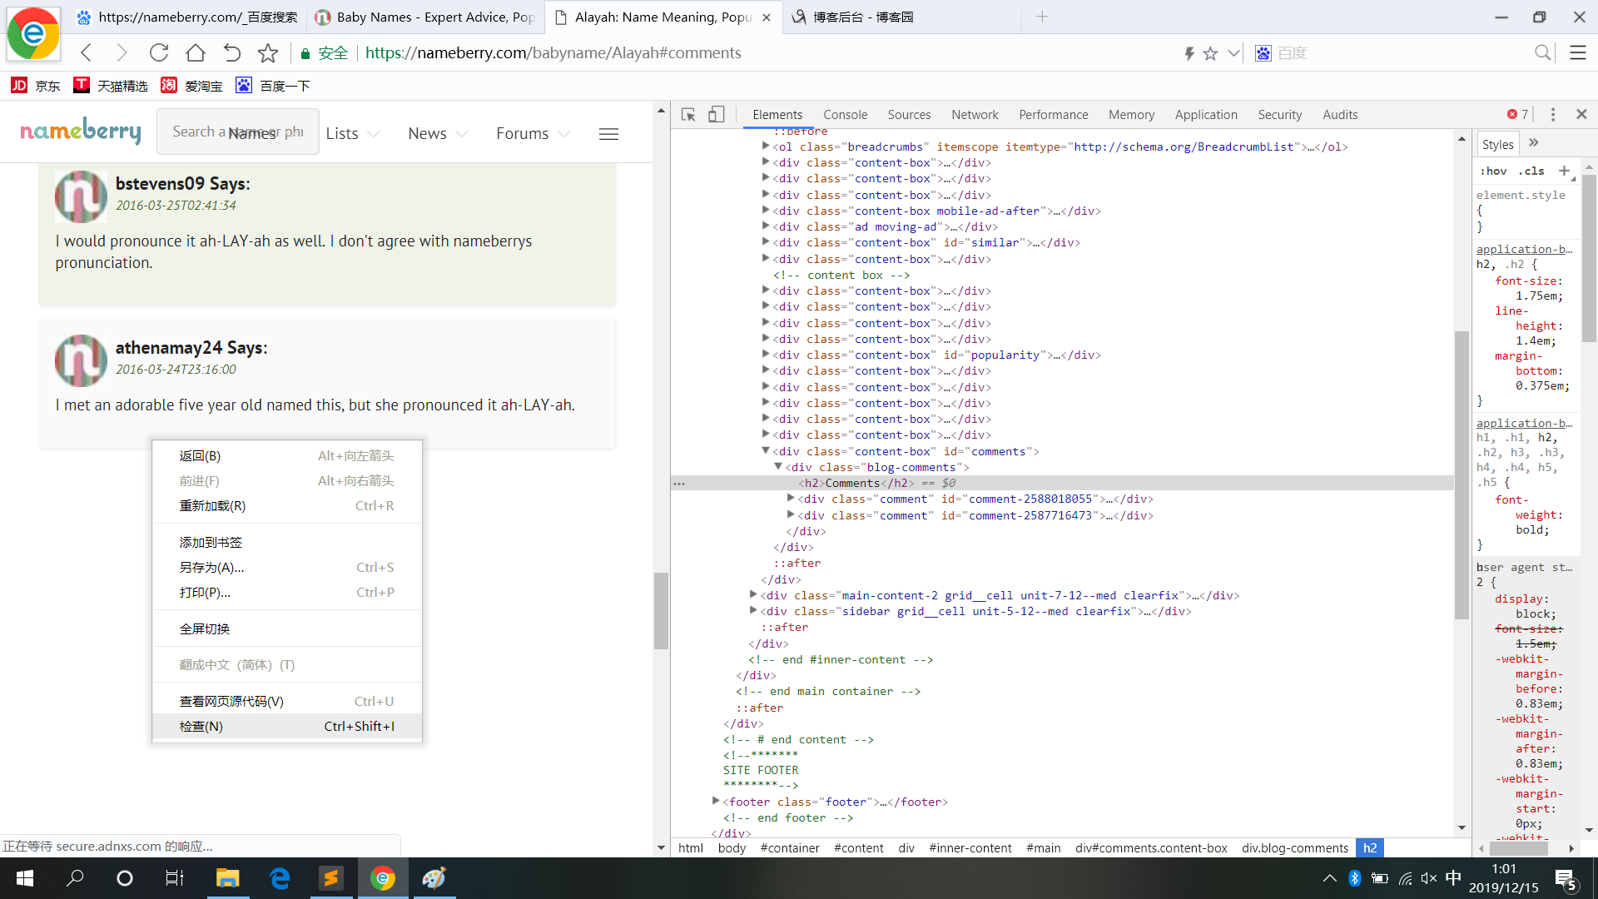Toggle the .cls classes panel
The width and height of the screenshot is (1598, 899).
[x=1531, y=171]
